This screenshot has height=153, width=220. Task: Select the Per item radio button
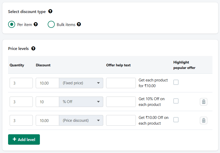(11, 24)
